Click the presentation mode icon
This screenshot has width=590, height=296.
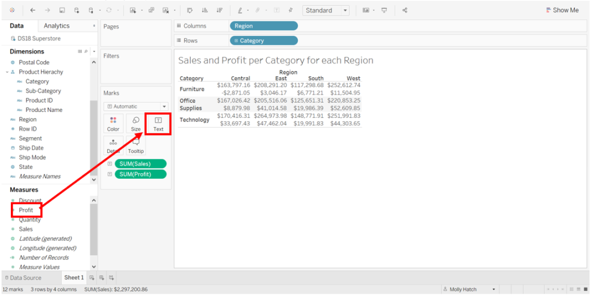click(384, 10)
